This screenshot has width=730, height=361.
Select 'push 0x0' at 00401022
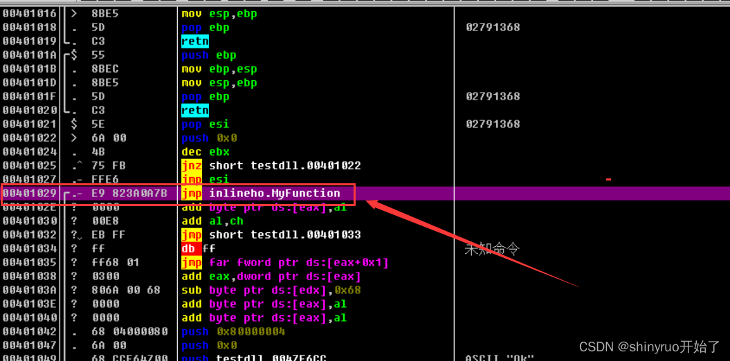click(x=209, y=138)
